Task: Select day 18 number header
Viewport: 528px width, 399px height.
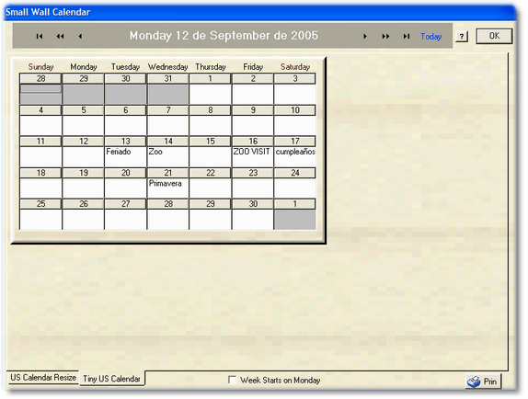Action: [x=40, y=173]
